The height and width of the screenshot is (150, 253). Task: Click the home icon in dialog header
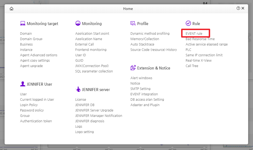11,9
